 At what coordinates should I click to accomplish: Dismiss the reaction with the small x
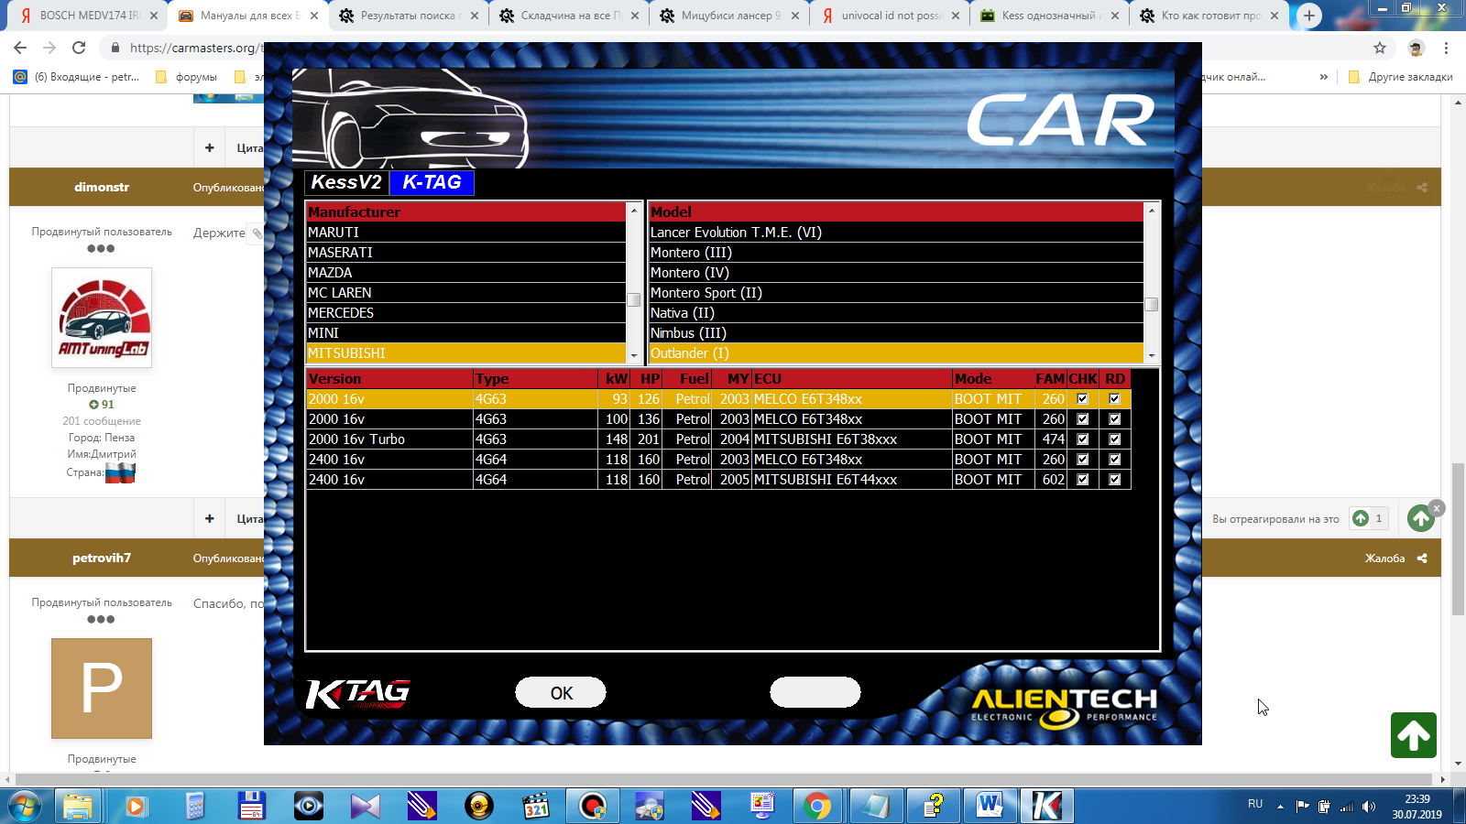(x=1437, y=508)
